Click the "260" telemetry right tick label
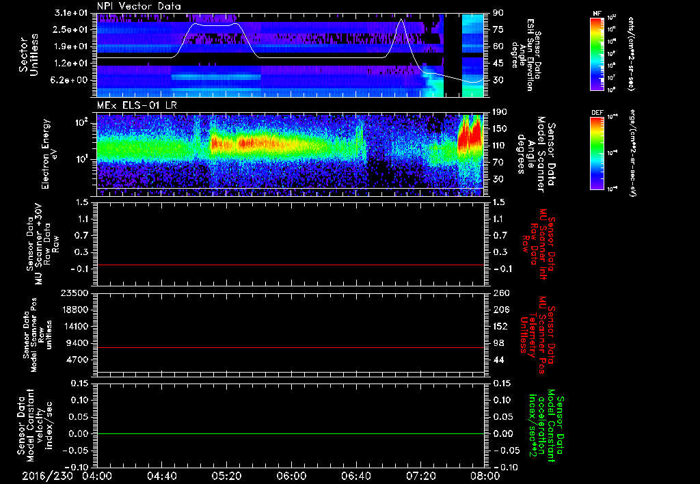 tap(501, 293)
